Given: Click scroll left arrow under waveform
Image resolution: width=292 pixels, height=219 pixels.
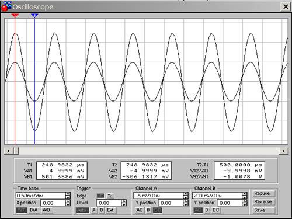Looking at the screenshot, I should click(x=8, y=151).
